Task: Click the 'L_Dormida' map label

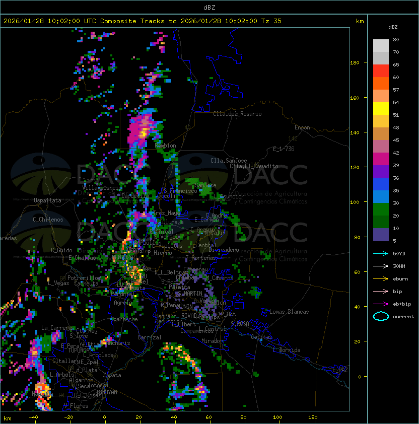Action: pyautogui.click(x=287, y=350)
